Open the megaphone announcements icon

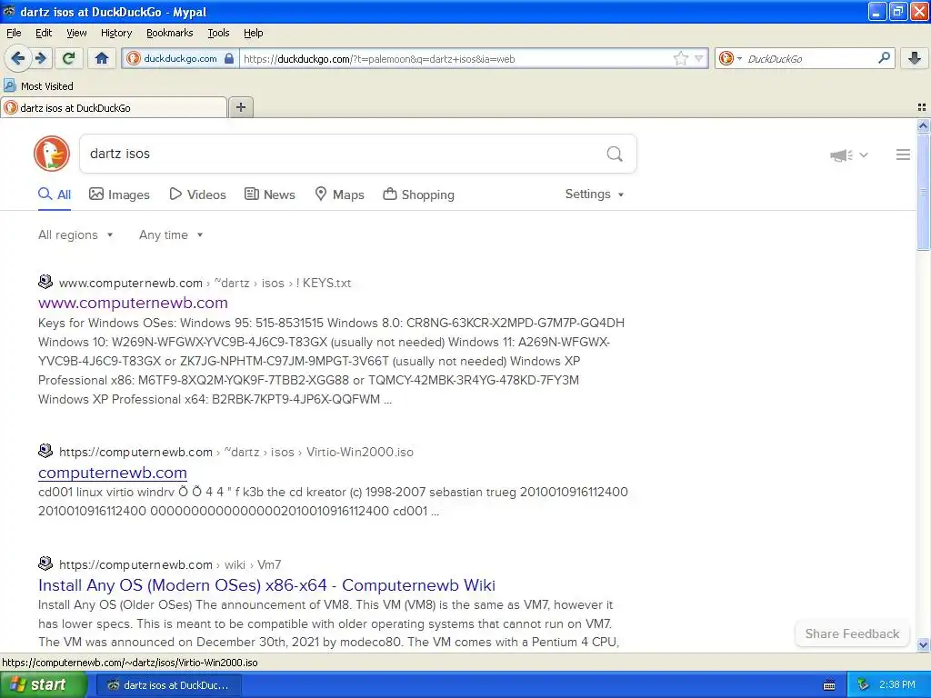click(841, 155)
